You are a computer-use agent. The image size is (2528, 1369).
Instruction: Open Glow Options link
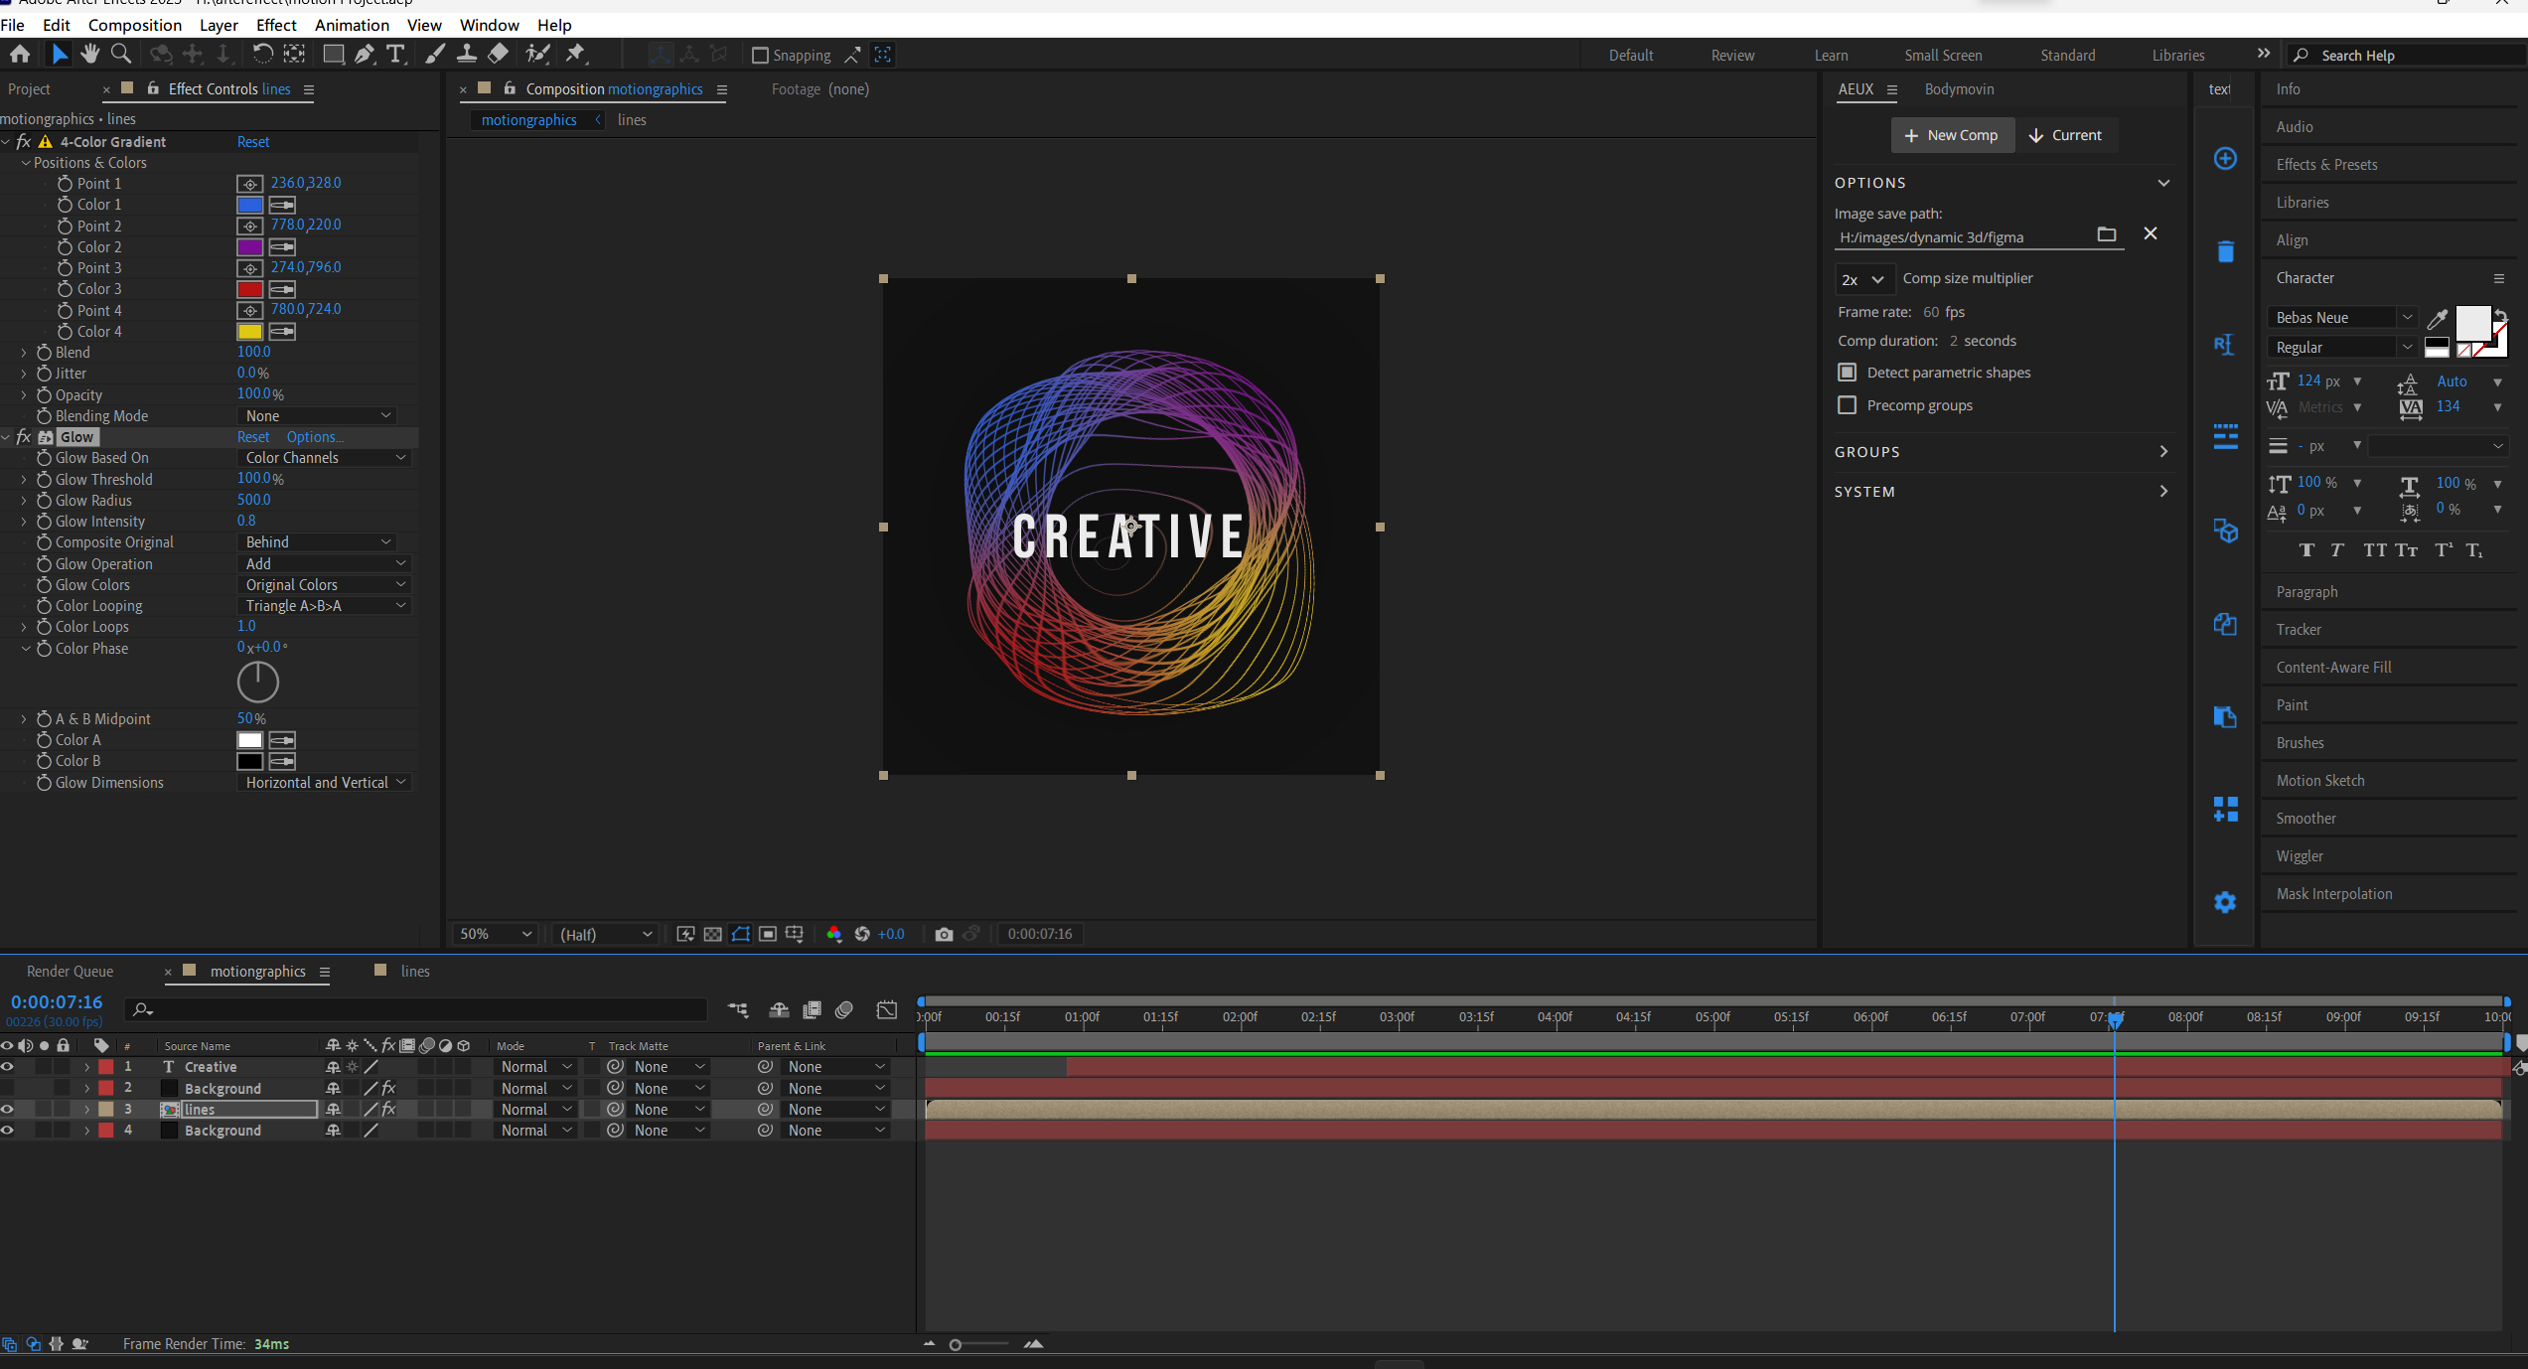tap(315, 437)
